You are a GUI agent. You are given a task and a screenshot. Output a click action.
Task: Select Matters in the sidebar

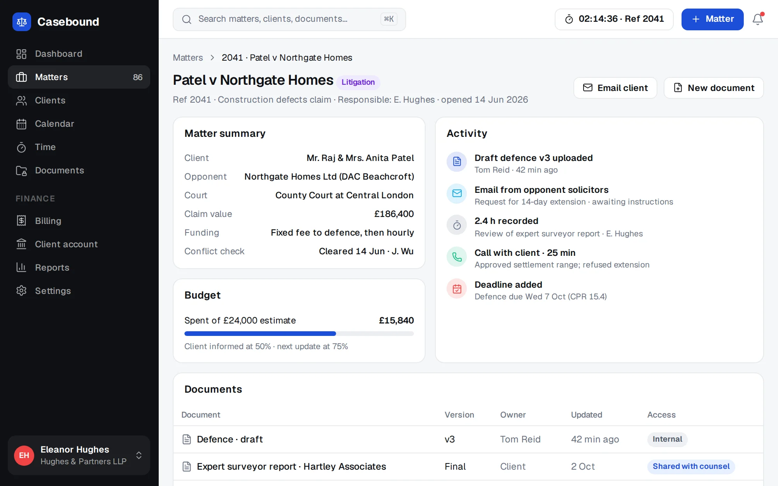79,77
